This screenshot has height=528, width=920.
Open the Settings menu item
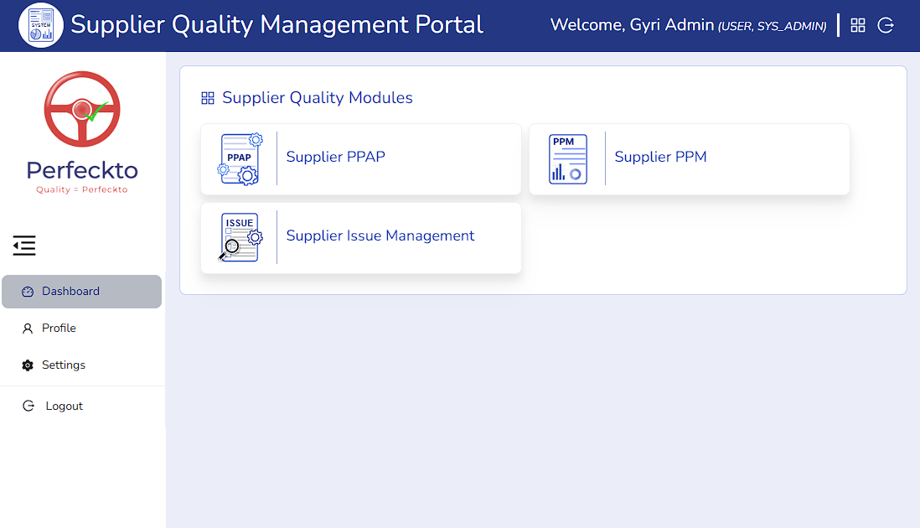[81, 365]
